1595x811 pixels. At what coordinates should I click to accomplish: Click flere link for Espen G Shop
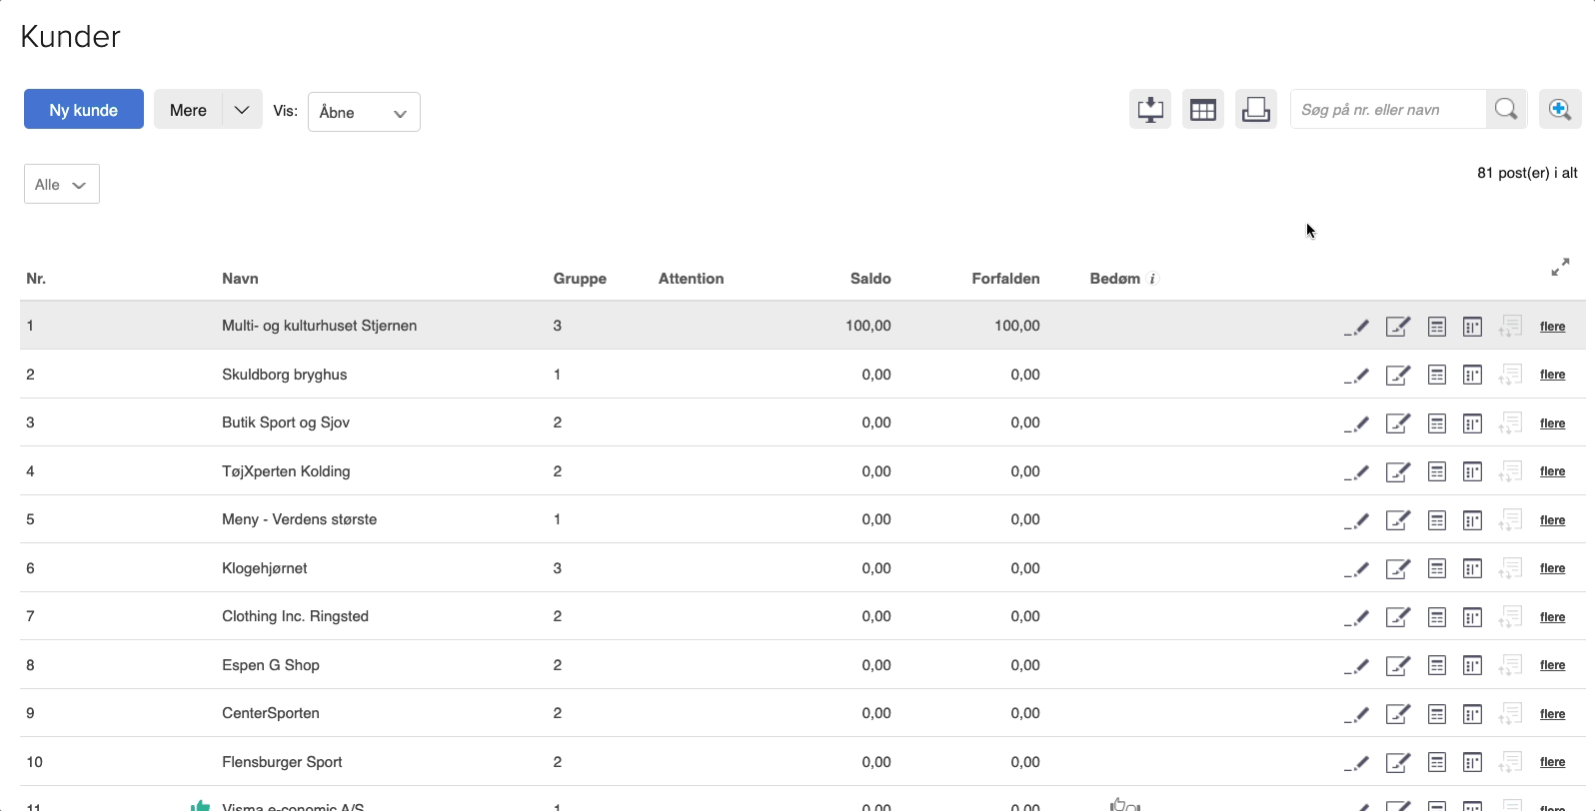coord(1552,665)
